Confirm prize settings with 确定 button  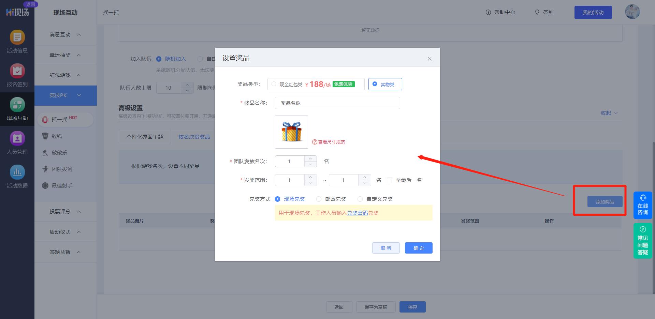[418, 248]
